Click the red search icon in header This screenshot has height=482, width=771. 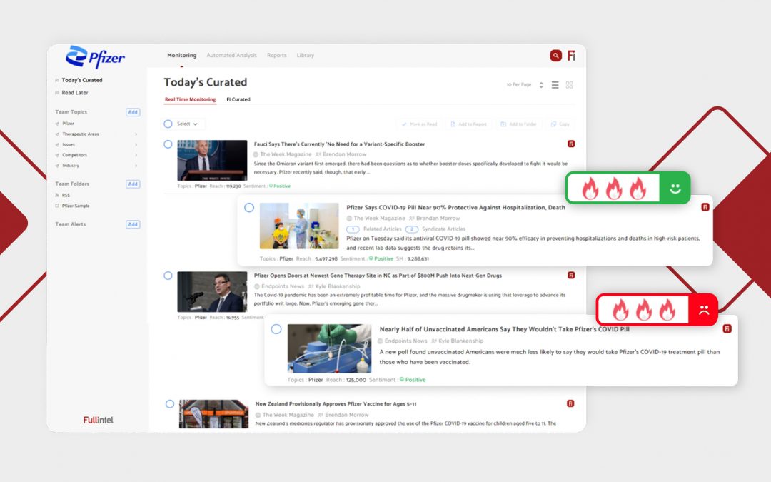tap(555, 56)
